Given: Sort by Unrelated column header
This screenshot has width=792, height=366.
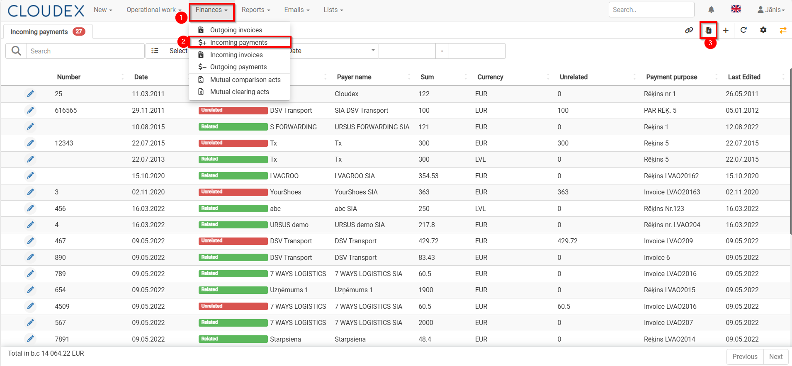Looking at the screenshot, I should [573, 77].
